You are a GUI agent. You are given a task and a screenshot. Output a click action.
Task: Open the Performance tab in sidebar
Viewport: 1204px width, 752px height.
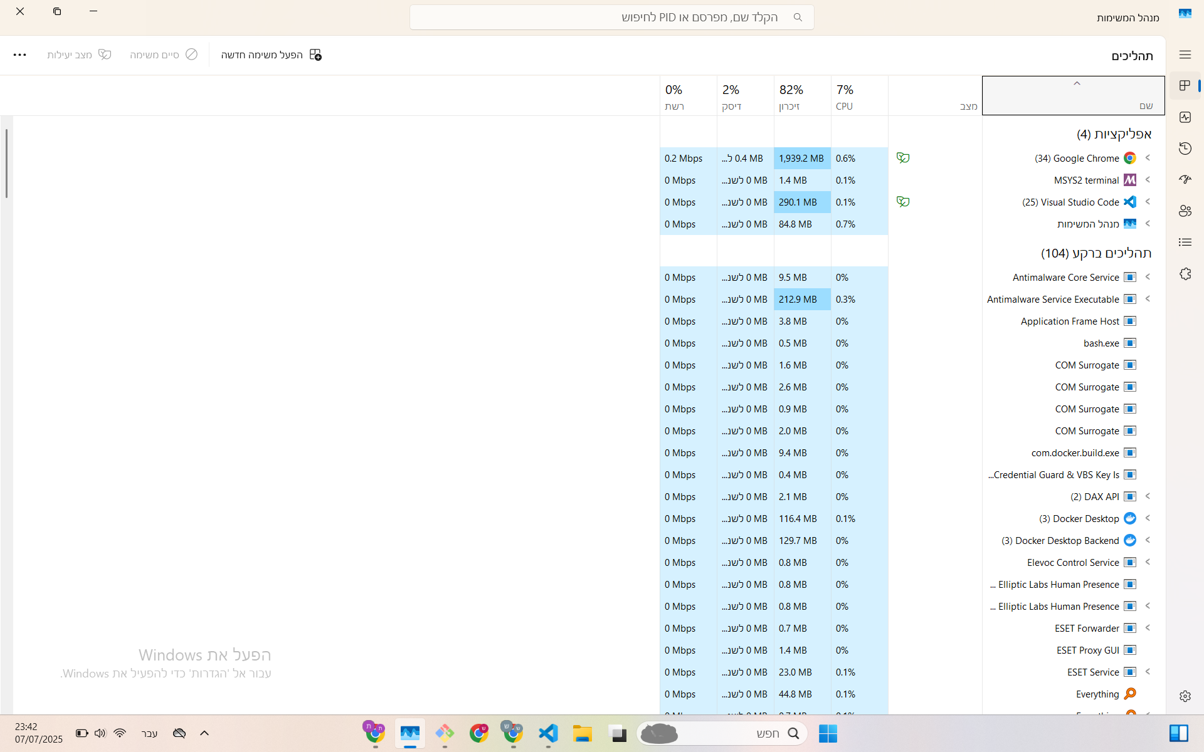pyautogui.click(x=1185, y=117)
